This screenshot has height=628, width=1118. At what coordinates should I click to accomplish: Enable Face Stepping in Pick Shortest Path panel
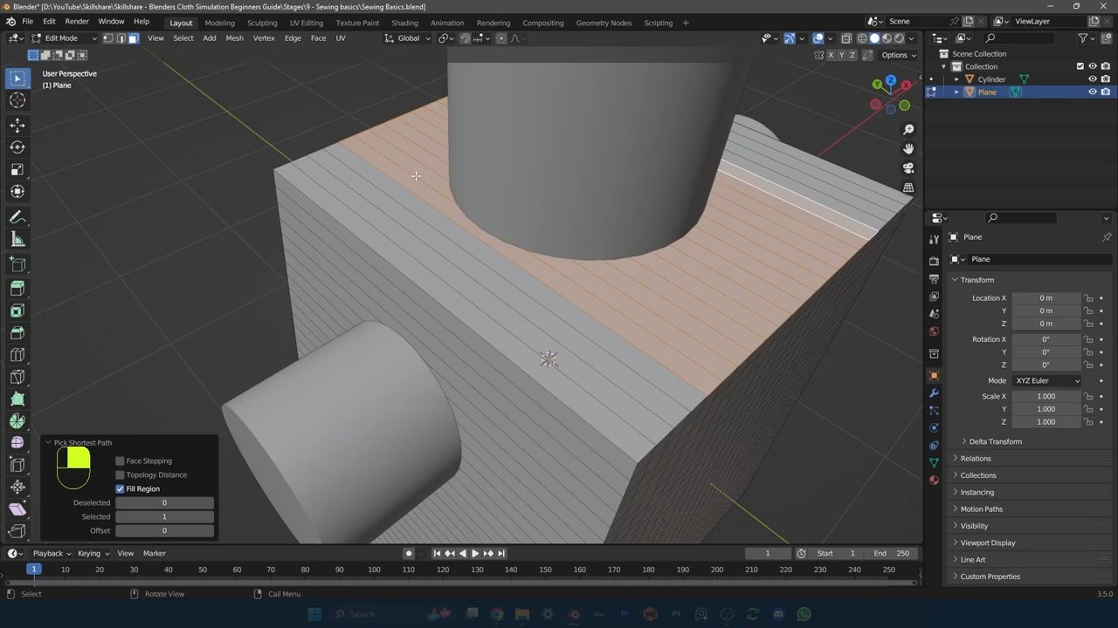coord(120,461)
